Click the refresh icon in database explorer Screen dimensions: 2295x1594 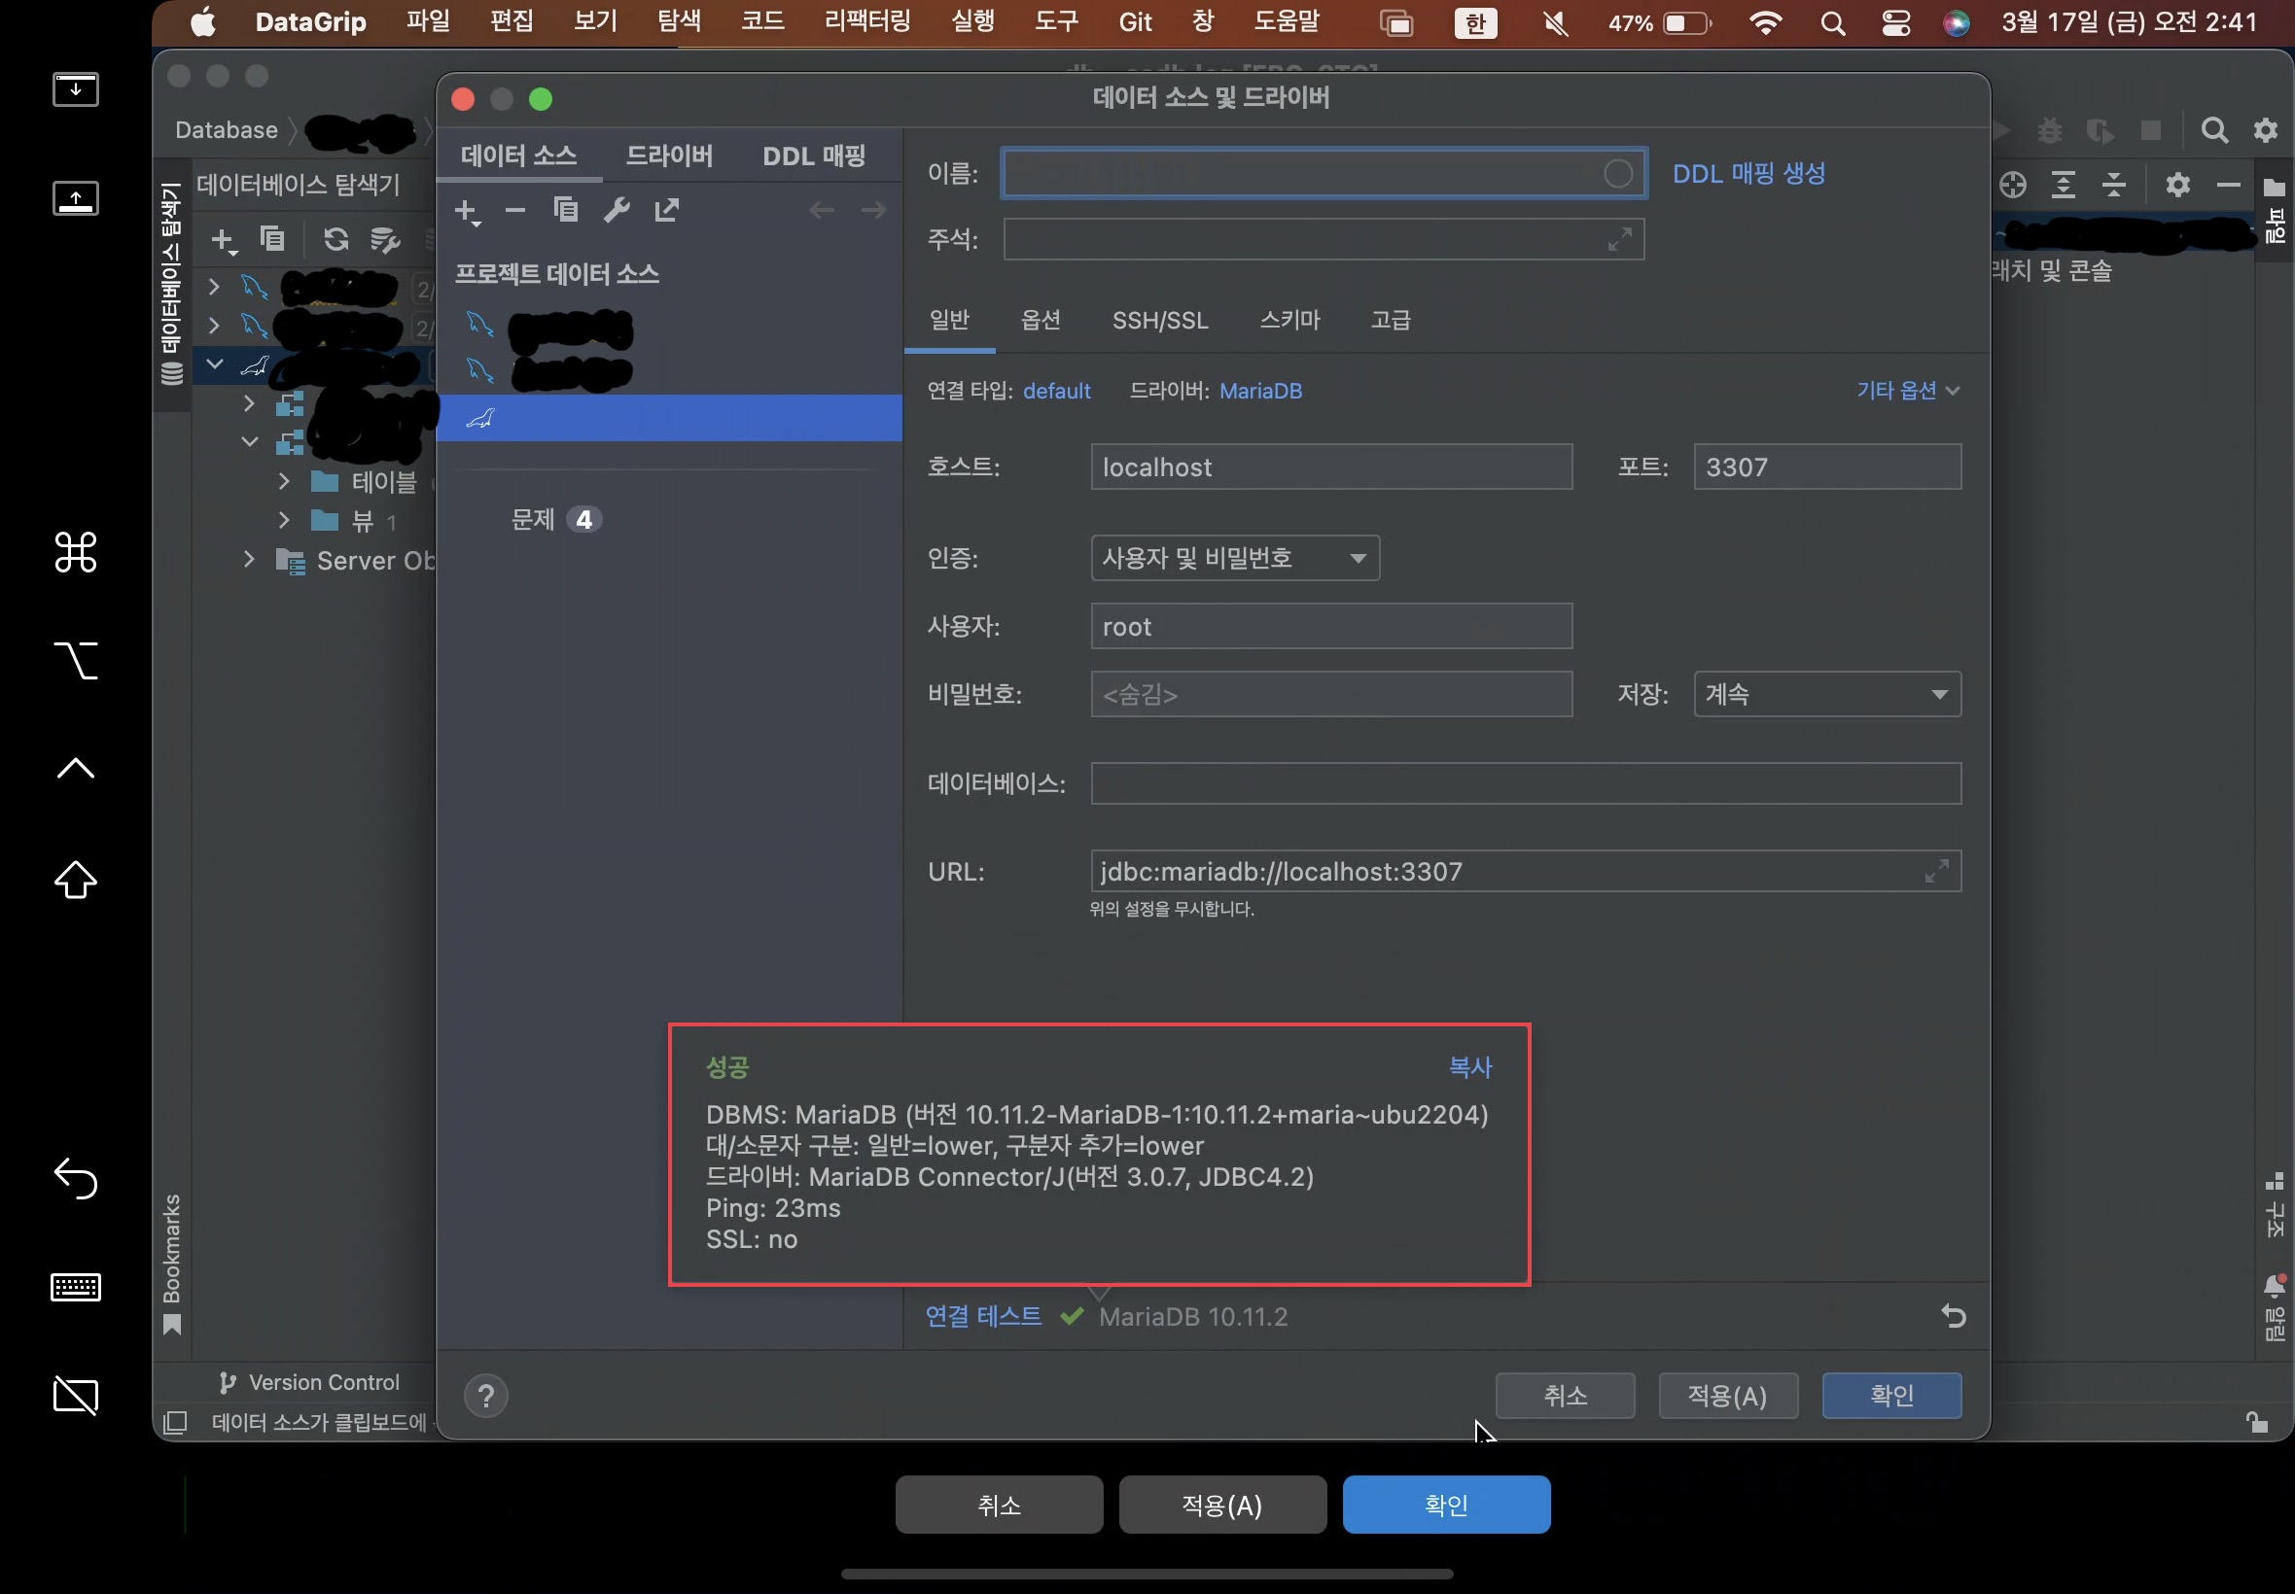pos(335,239)
